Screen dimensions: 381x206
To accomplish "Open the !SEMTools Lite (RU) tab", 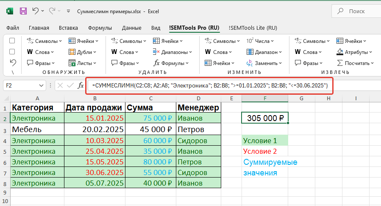I will point(253,28).
